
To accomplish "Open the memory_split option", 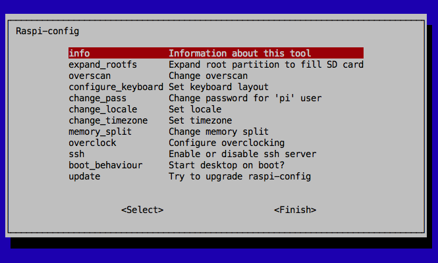I will pos(100,131).
